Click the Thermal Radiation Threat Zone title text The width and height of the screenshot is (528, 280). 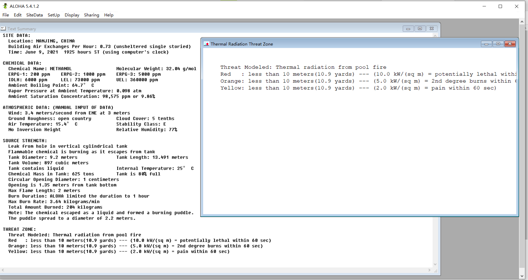click(x=242, y=44)
